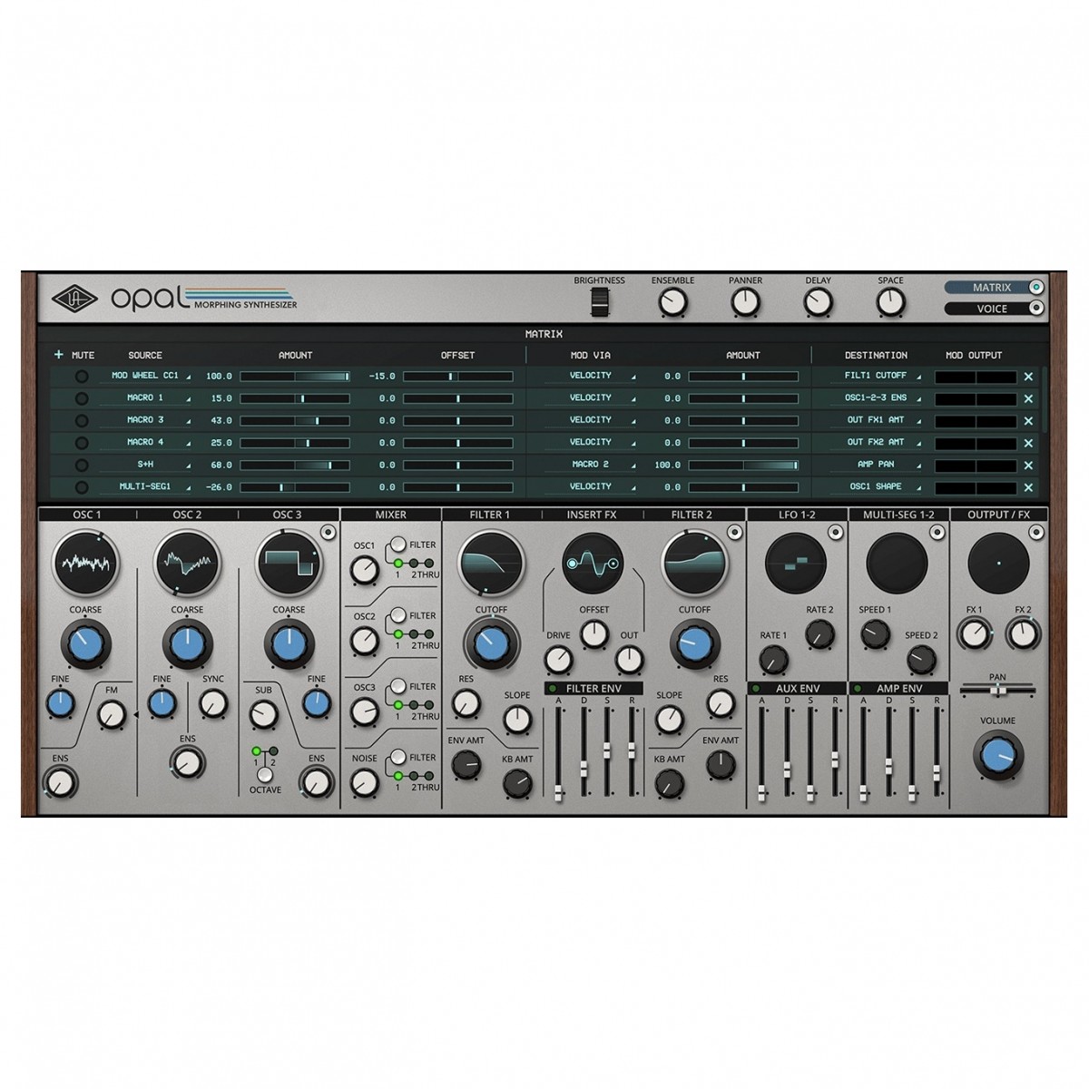Click the OSC 2 Coarse knob
This screenshot has height=1089, width=1089.
(x=188, y=644)
